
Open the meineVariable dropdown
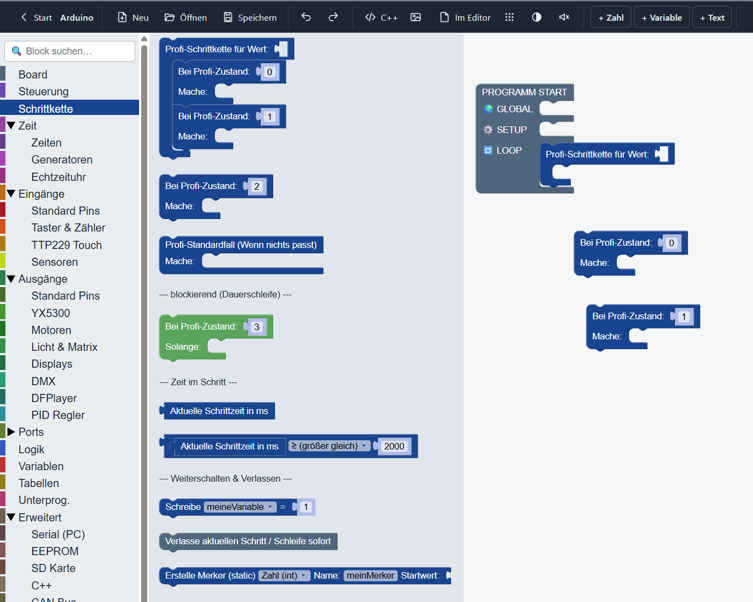(x=240, y=507)
